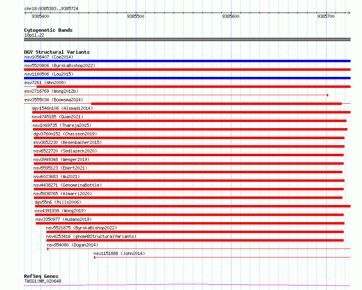Select nsv5521875 (ByrskaBishop2022) label
This screenshot has height=290, width=362.
[x=81, y=228]
